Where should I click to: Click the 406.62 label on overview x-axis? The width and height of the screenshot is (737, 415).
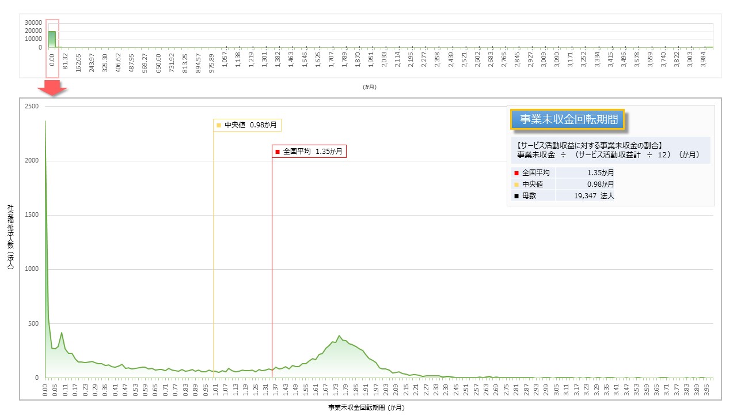pyautogui.click(x=117, y=62)
